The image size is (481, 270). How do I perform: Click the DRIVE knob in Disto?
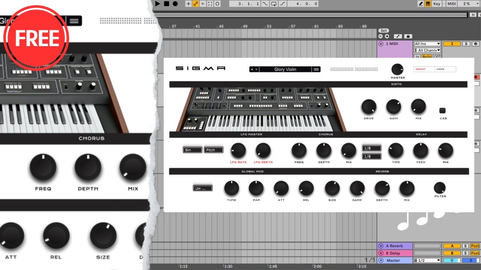click(x=369, y=107)
